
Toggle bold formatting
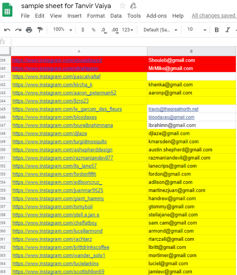pyautogui.click(x=217, y=30)
